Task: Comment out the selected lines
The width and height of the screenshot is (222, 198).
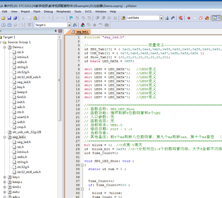Action: tap(109, 18)
